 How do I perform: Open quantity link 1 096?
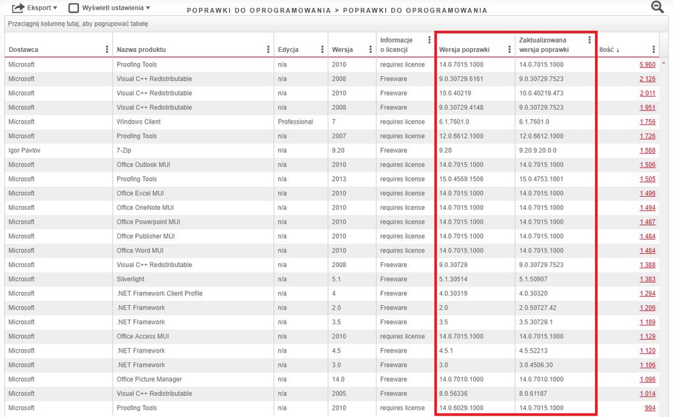point(648,380)
